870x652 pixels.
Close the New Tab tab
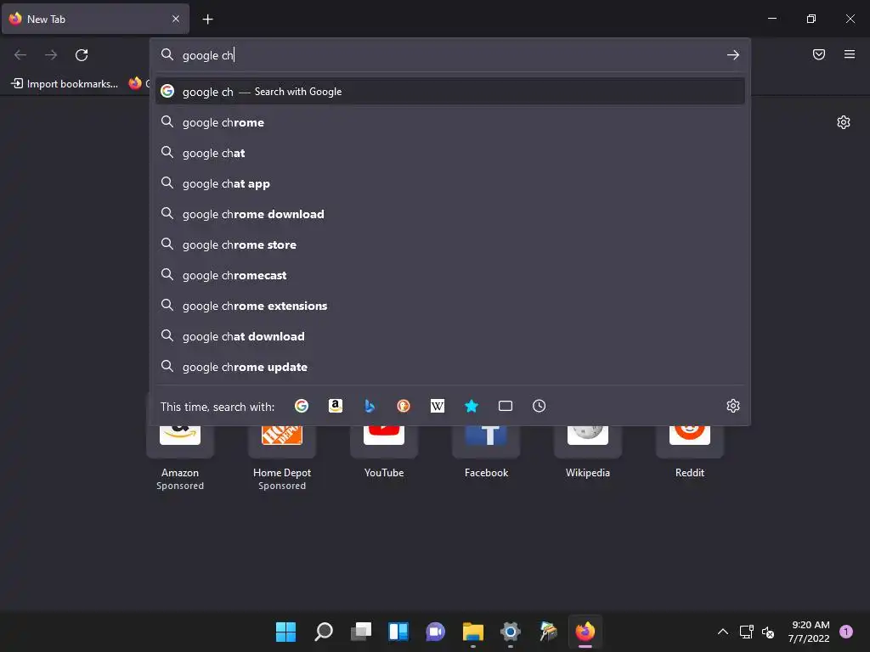pos(176,19)
